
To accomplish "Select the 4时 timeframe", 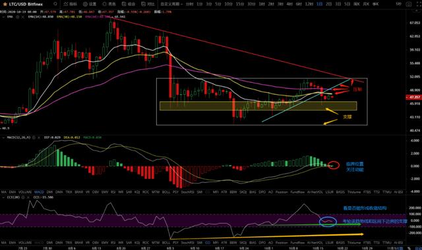I will pyautogui.click(x=289, y=4).
